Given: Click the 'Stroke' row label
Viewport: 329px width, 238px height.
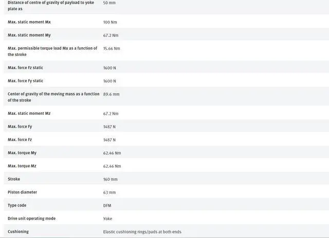Looking at the screenshot, I should (14, 179).
